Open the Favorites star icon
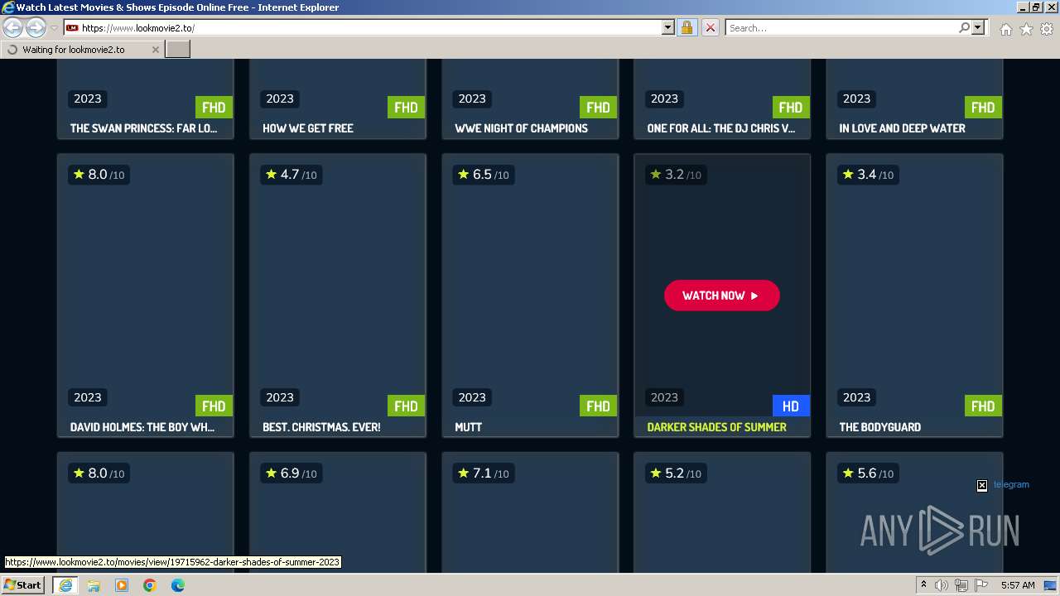The image size is (1060, 596). click(1026, 29)
